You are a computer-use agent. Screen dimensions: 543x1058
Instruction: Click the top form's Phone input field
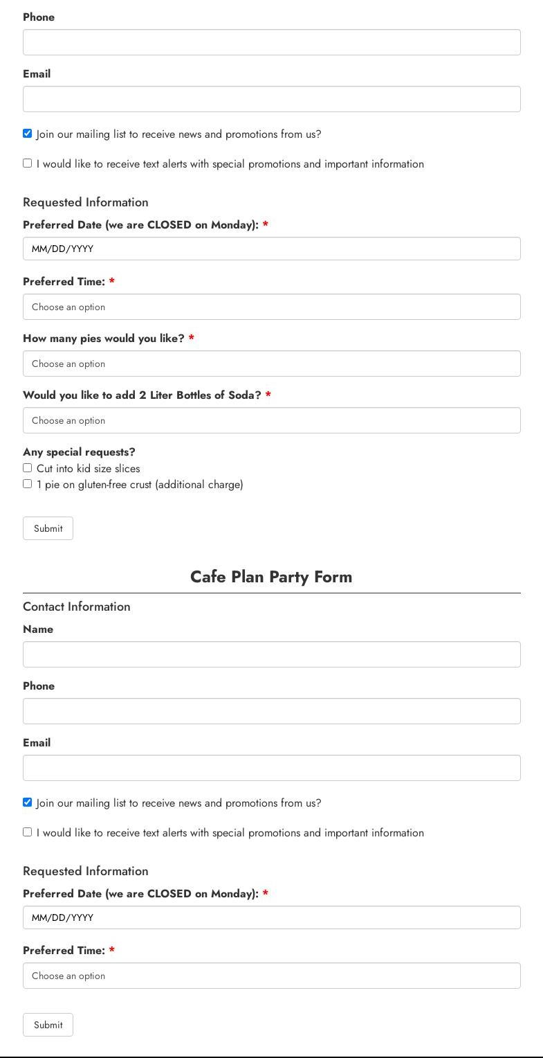click(x=271, y=42)
